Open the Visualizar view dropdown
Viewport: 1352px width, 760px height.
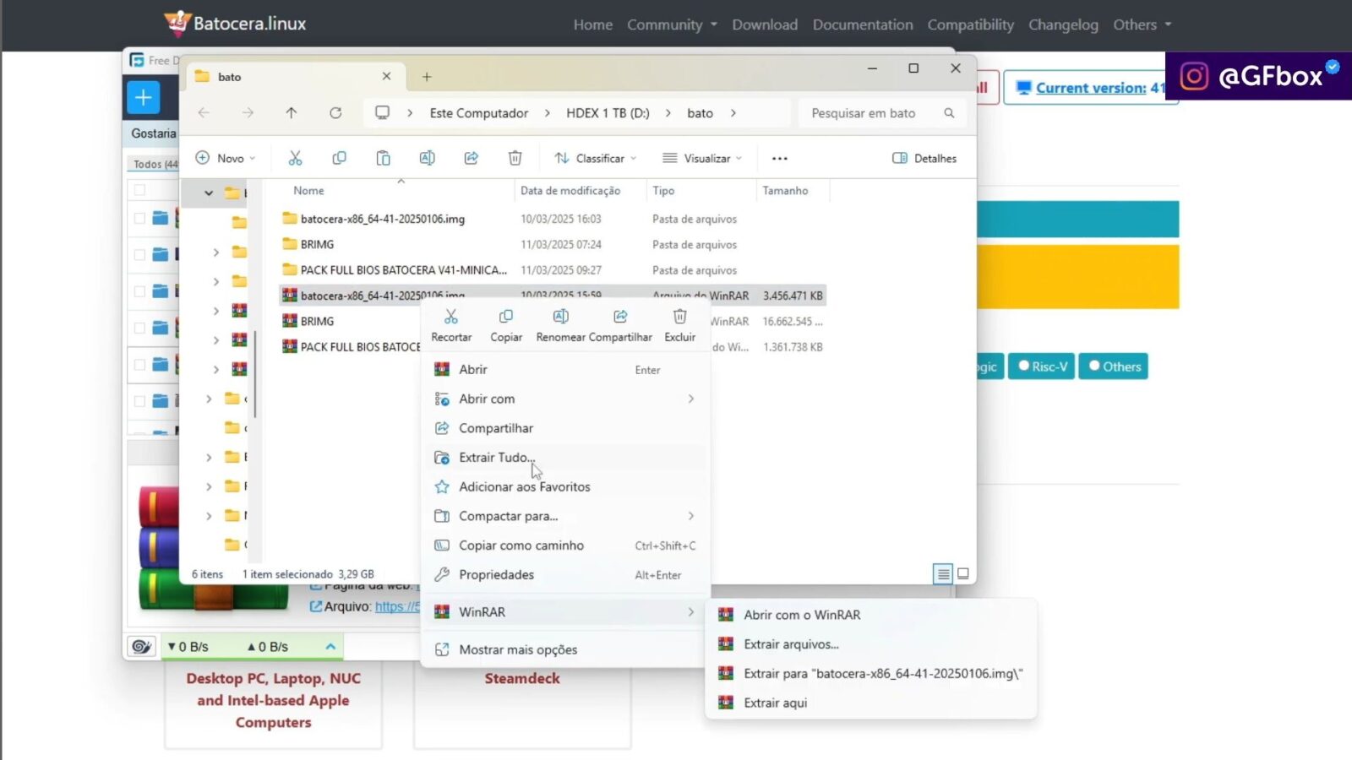[x=702, y=159]
